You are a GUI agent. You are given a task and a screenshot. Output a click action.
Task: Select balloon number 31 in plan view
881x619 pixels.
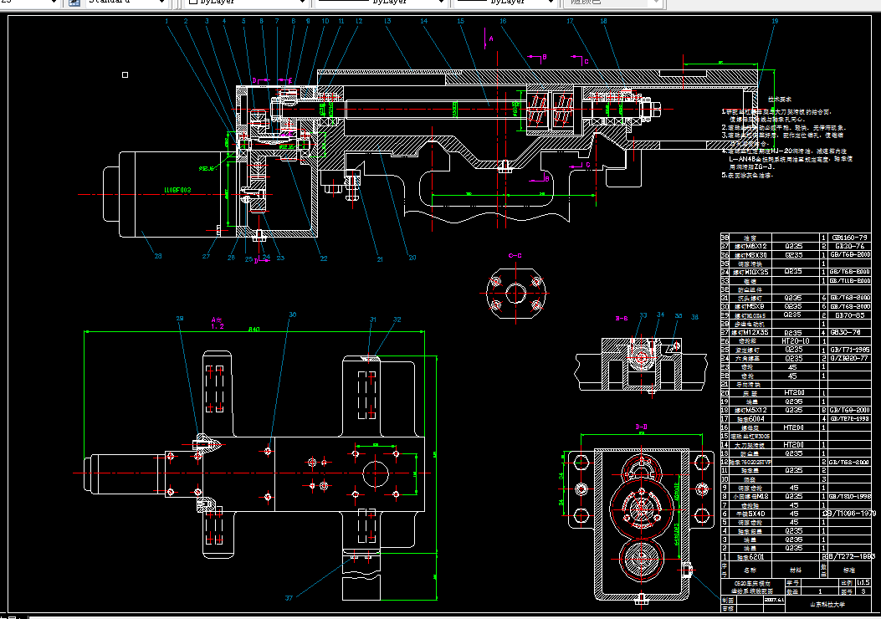[x=373, y=320]
